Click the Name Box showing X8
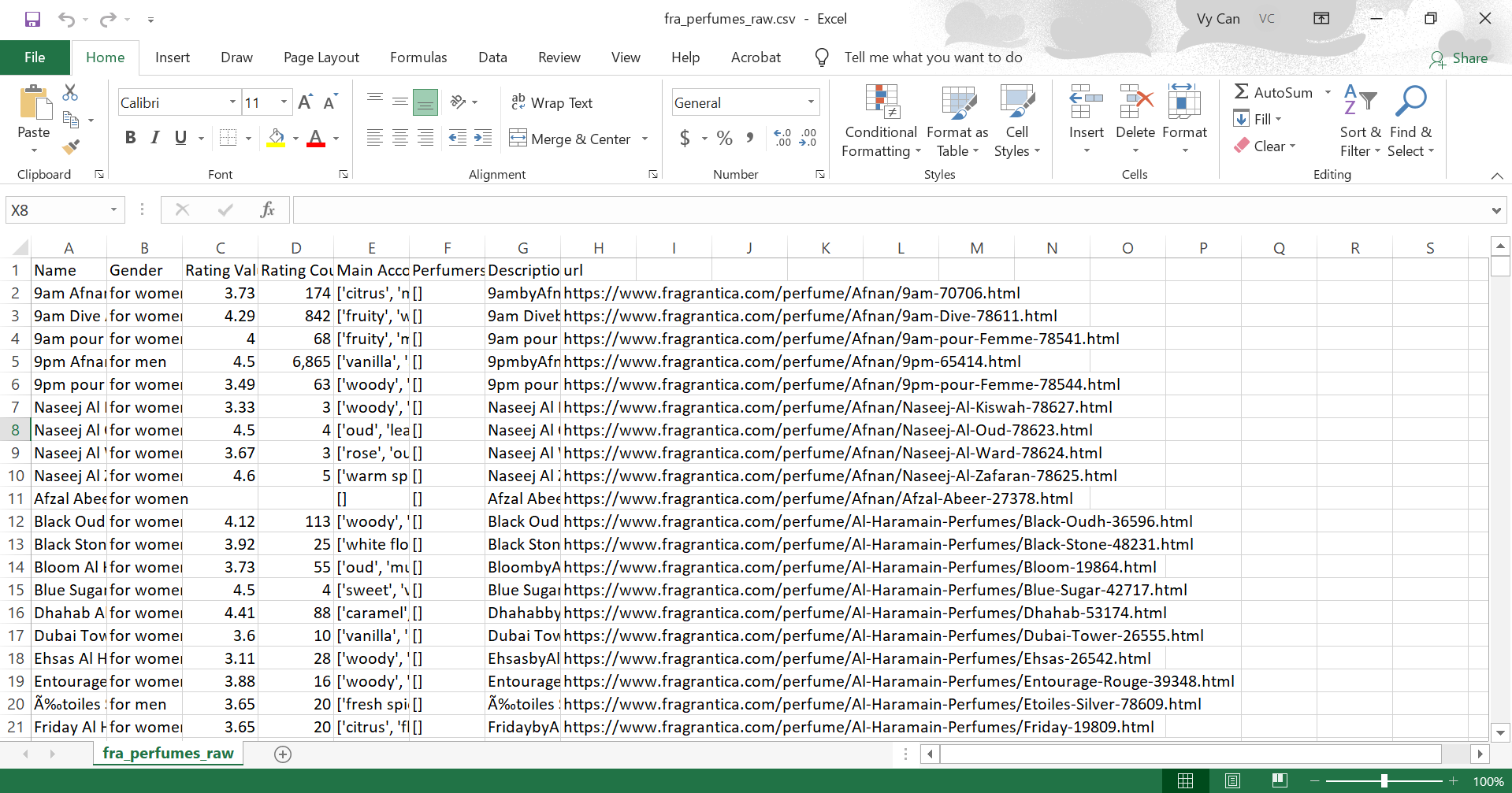This screenshot has height=793, width=1512. point(57,210)
